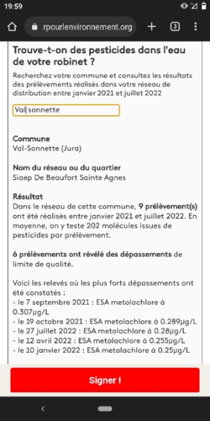This screenshot has width=210, height=421.
Task: Click the rpourlenvironnement.org address bar
Action: coord(87,27)
